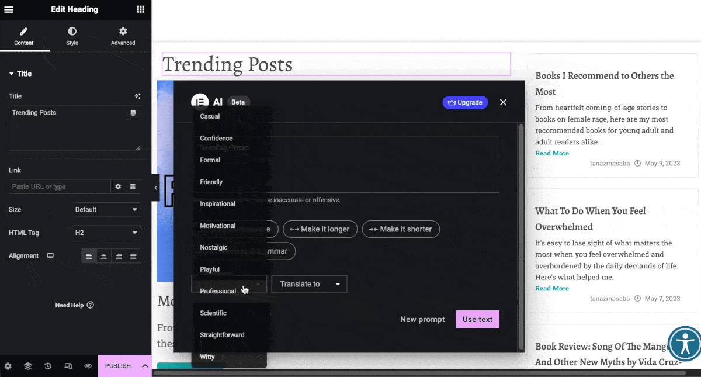Open the HTML Tag dropdown
This screenshot has width=701, height=377.
pyautogui.click(x=106, y=233)
